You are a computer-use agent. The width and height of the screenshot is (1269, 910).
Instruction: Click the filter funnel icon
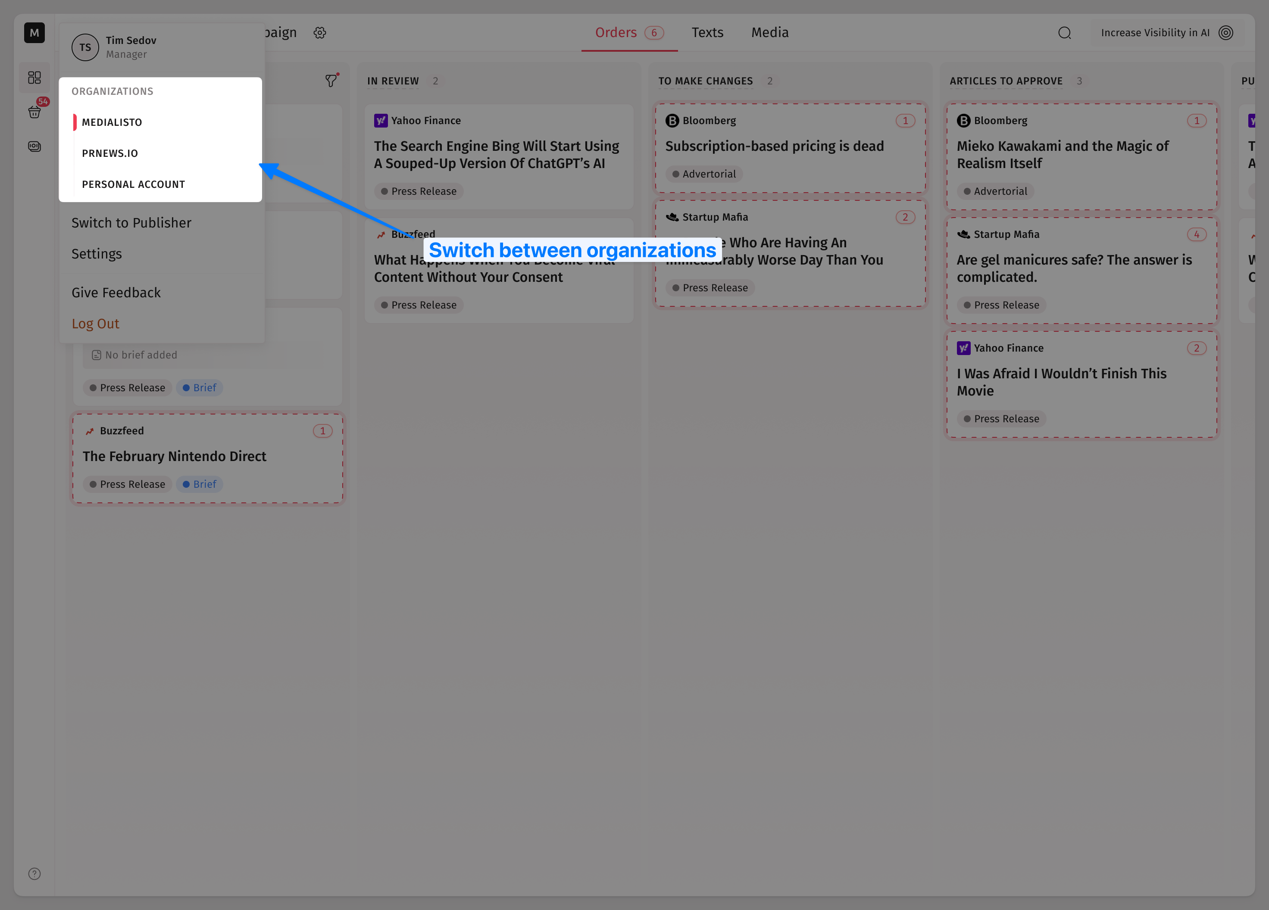click(x=331, y=81)
